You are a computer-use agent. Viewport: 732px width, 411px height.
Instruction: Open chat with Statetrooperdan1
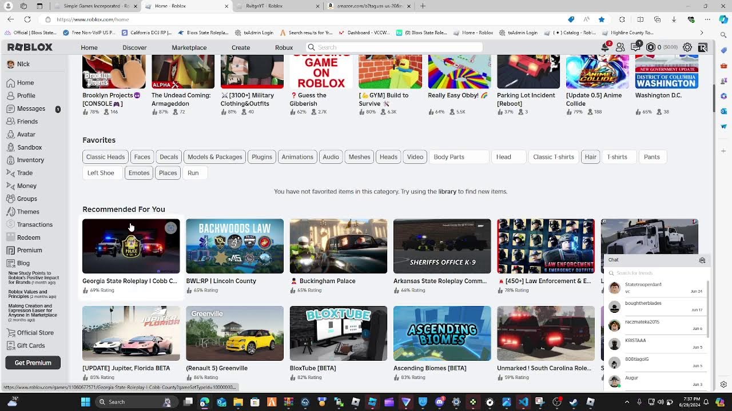pyautogui.click(x=656, y=288)
